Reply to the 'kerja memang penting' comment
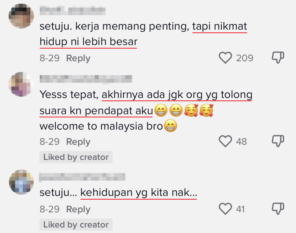 point(78,58)
